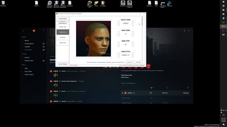Switch to the Quest Facts tab

[x=63, y=43]
